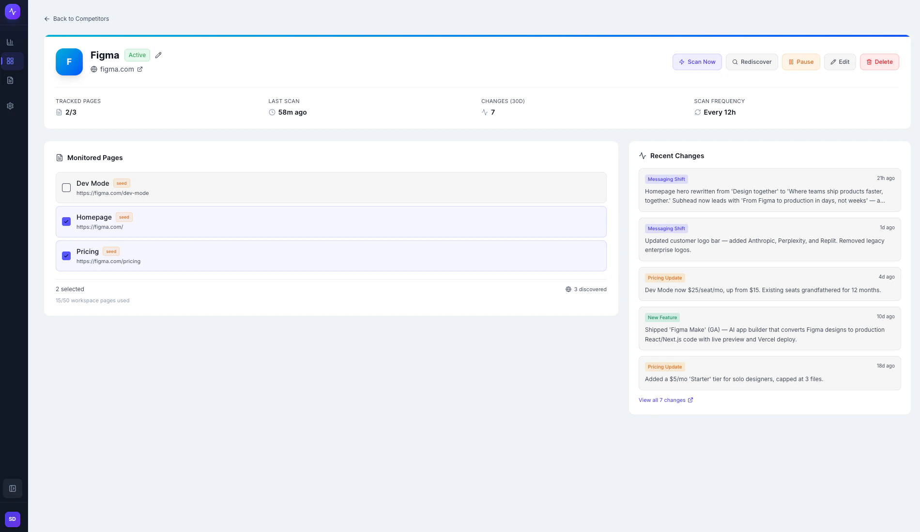Click the 18d ago timestamp

pos(886,366)
